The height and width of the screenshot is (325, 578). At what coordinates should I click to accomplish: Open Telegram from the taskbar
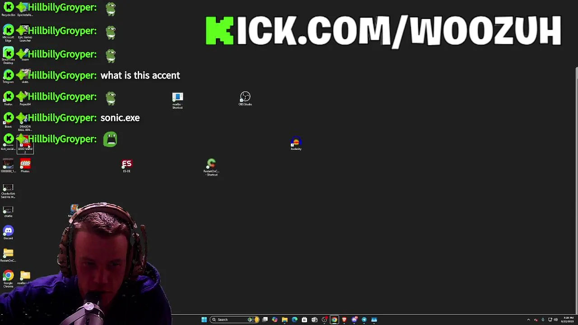pos(364,320)
